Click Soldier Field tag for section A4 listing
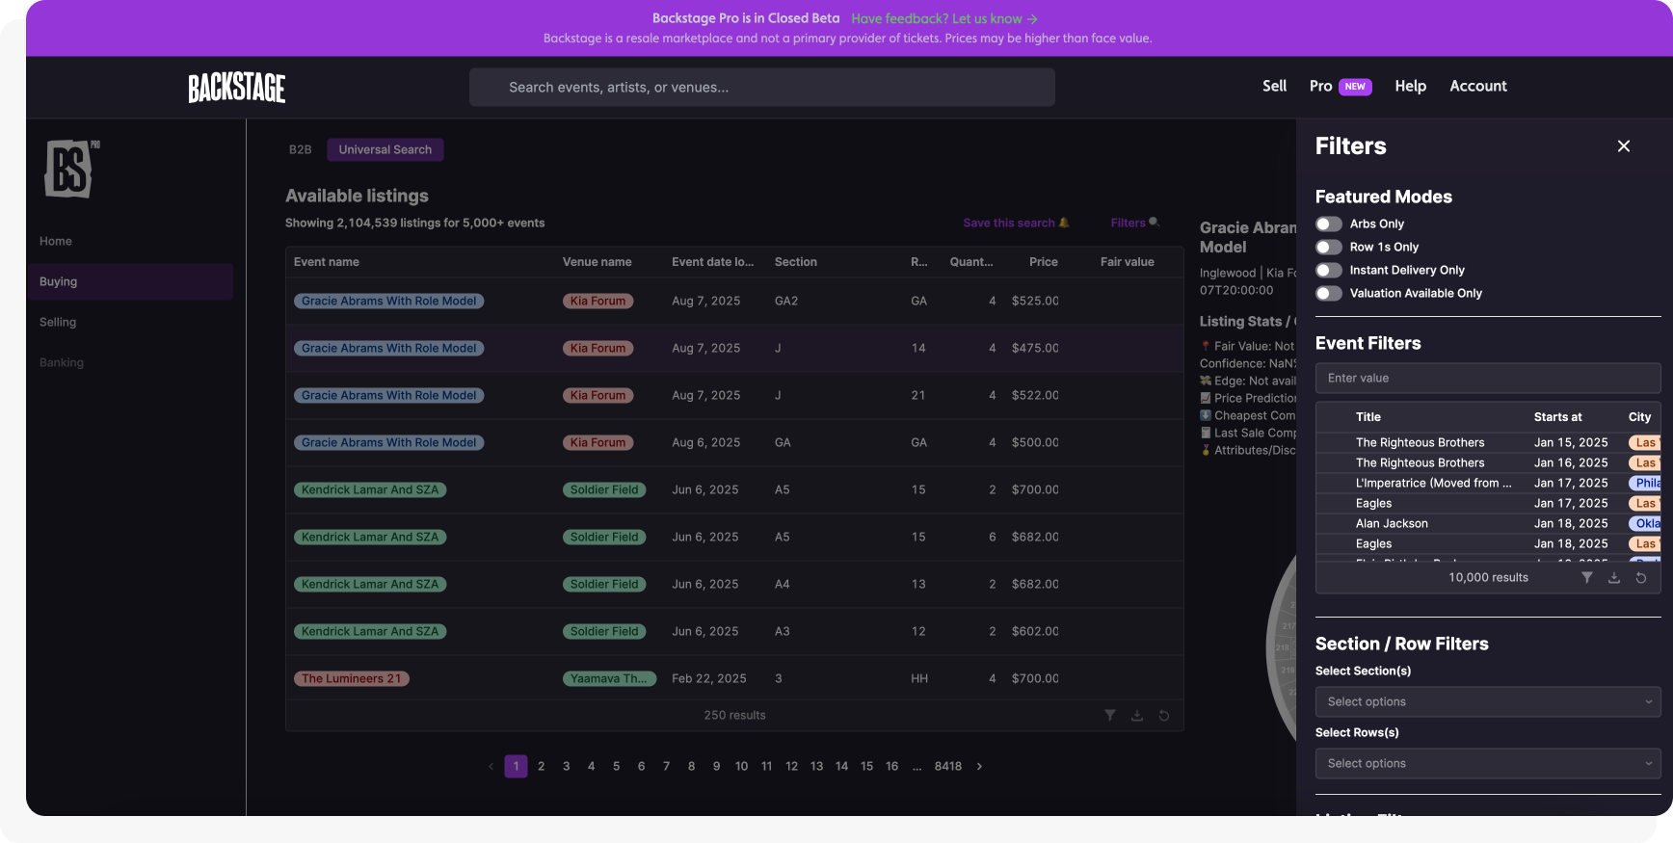Image resolution: width=1673 pixels, height=843 pixels. click(604, 584)
